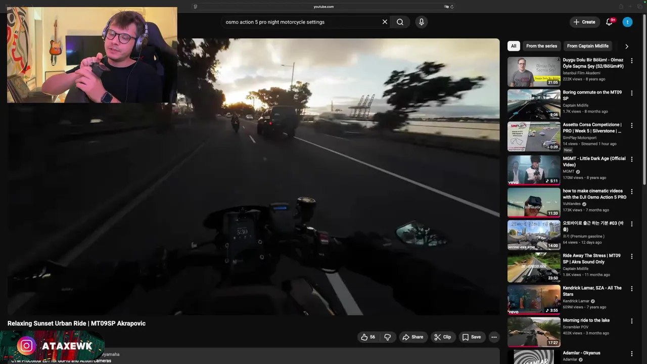The width and height of the screenshot is (647, 364).
Task: Select the All filter chip
Action: click(x=514, y=46)
